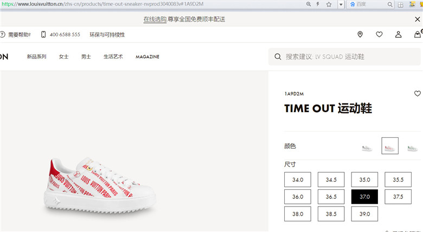Image resolution: width=423 pixels, height=232 pixels.
Task: Click the help question mark icon
Action: click(x=2, y=35)
